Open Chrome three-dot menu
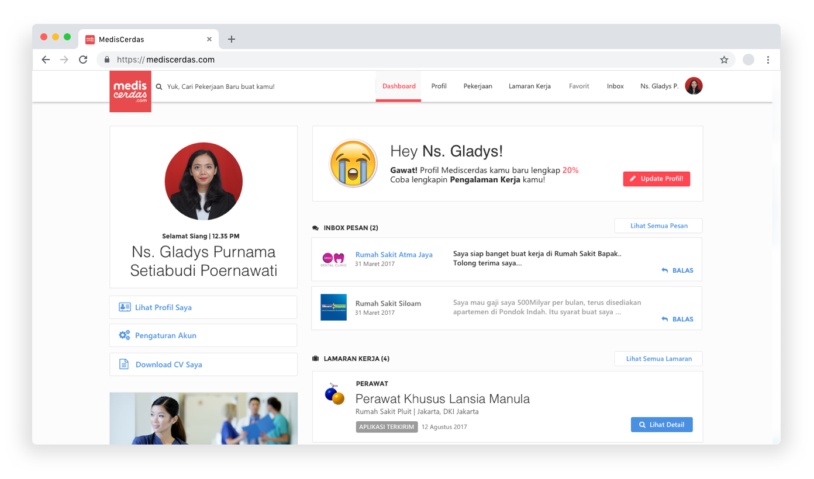814x479 pixels. point(768,60)
